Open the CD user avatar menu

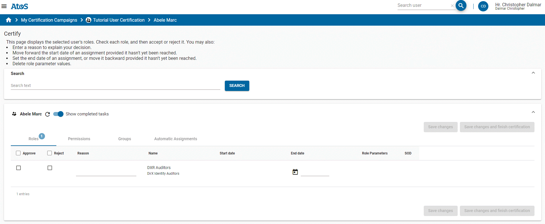point(483,6)
